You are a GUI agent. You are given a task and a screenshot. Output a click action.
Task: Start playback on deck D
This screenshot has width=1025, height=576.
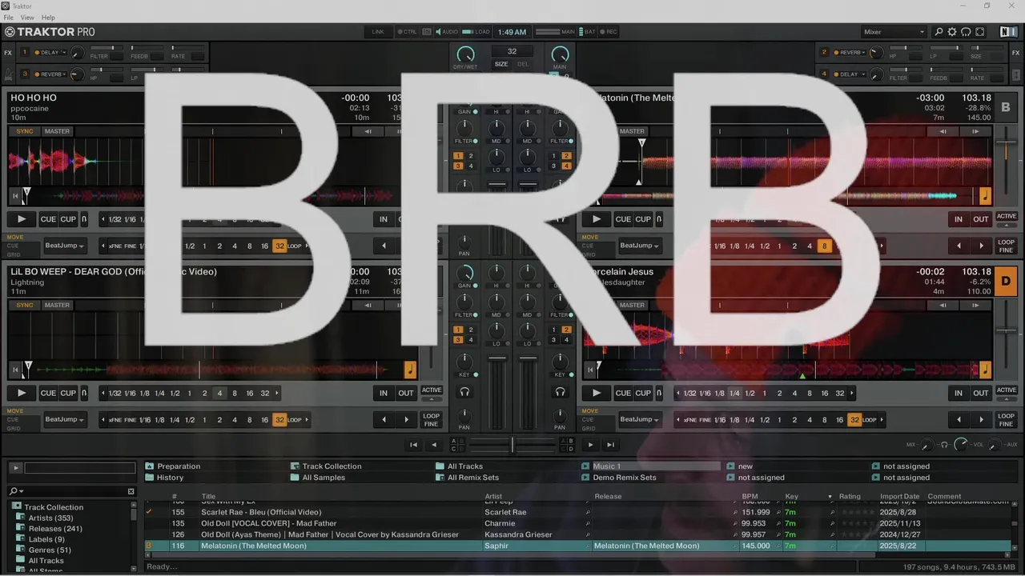596,393
